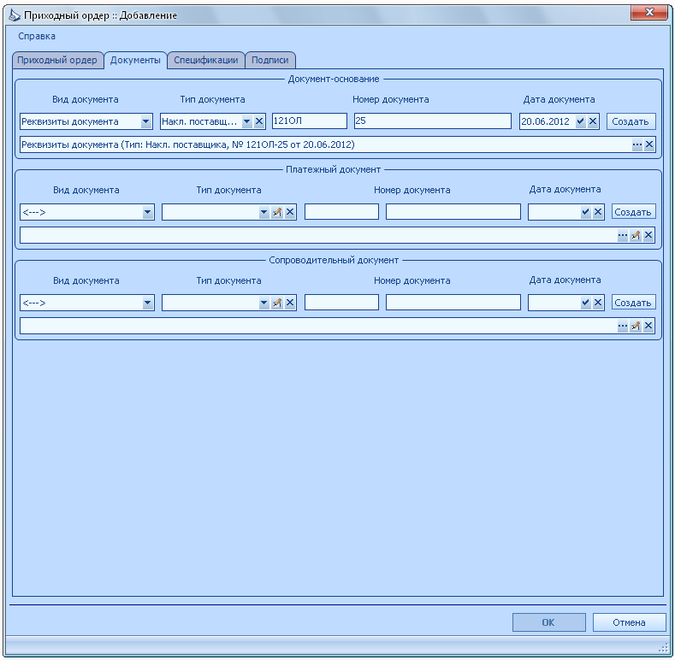675x660 pixels.
Task: Click the application icon in title bar
Action: click(x=15, y=15)
